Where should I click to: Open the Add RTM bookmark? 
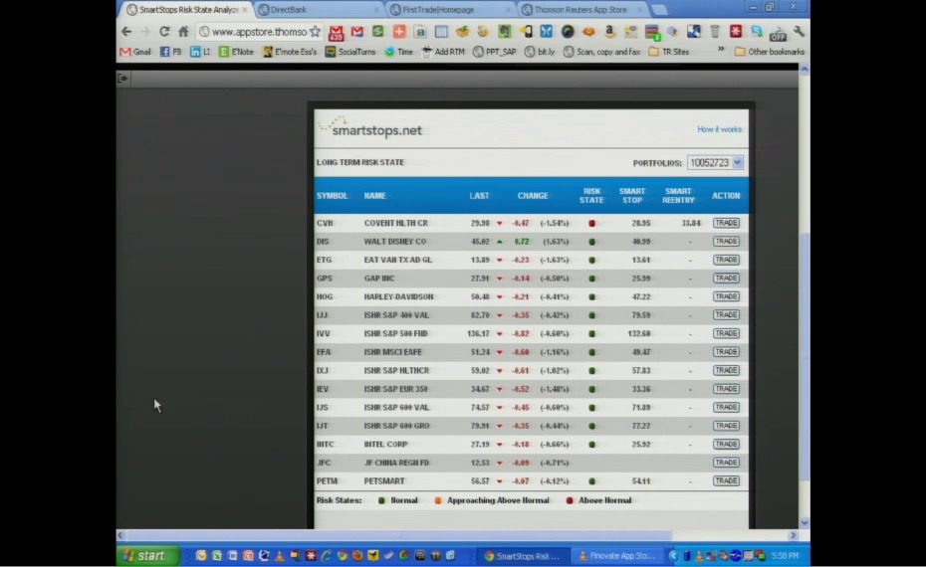coord(443,52)
